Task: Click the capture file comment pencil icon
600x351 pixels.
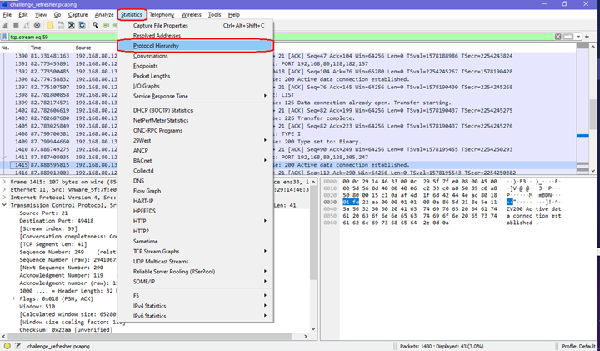Action: tap(17, 346)
